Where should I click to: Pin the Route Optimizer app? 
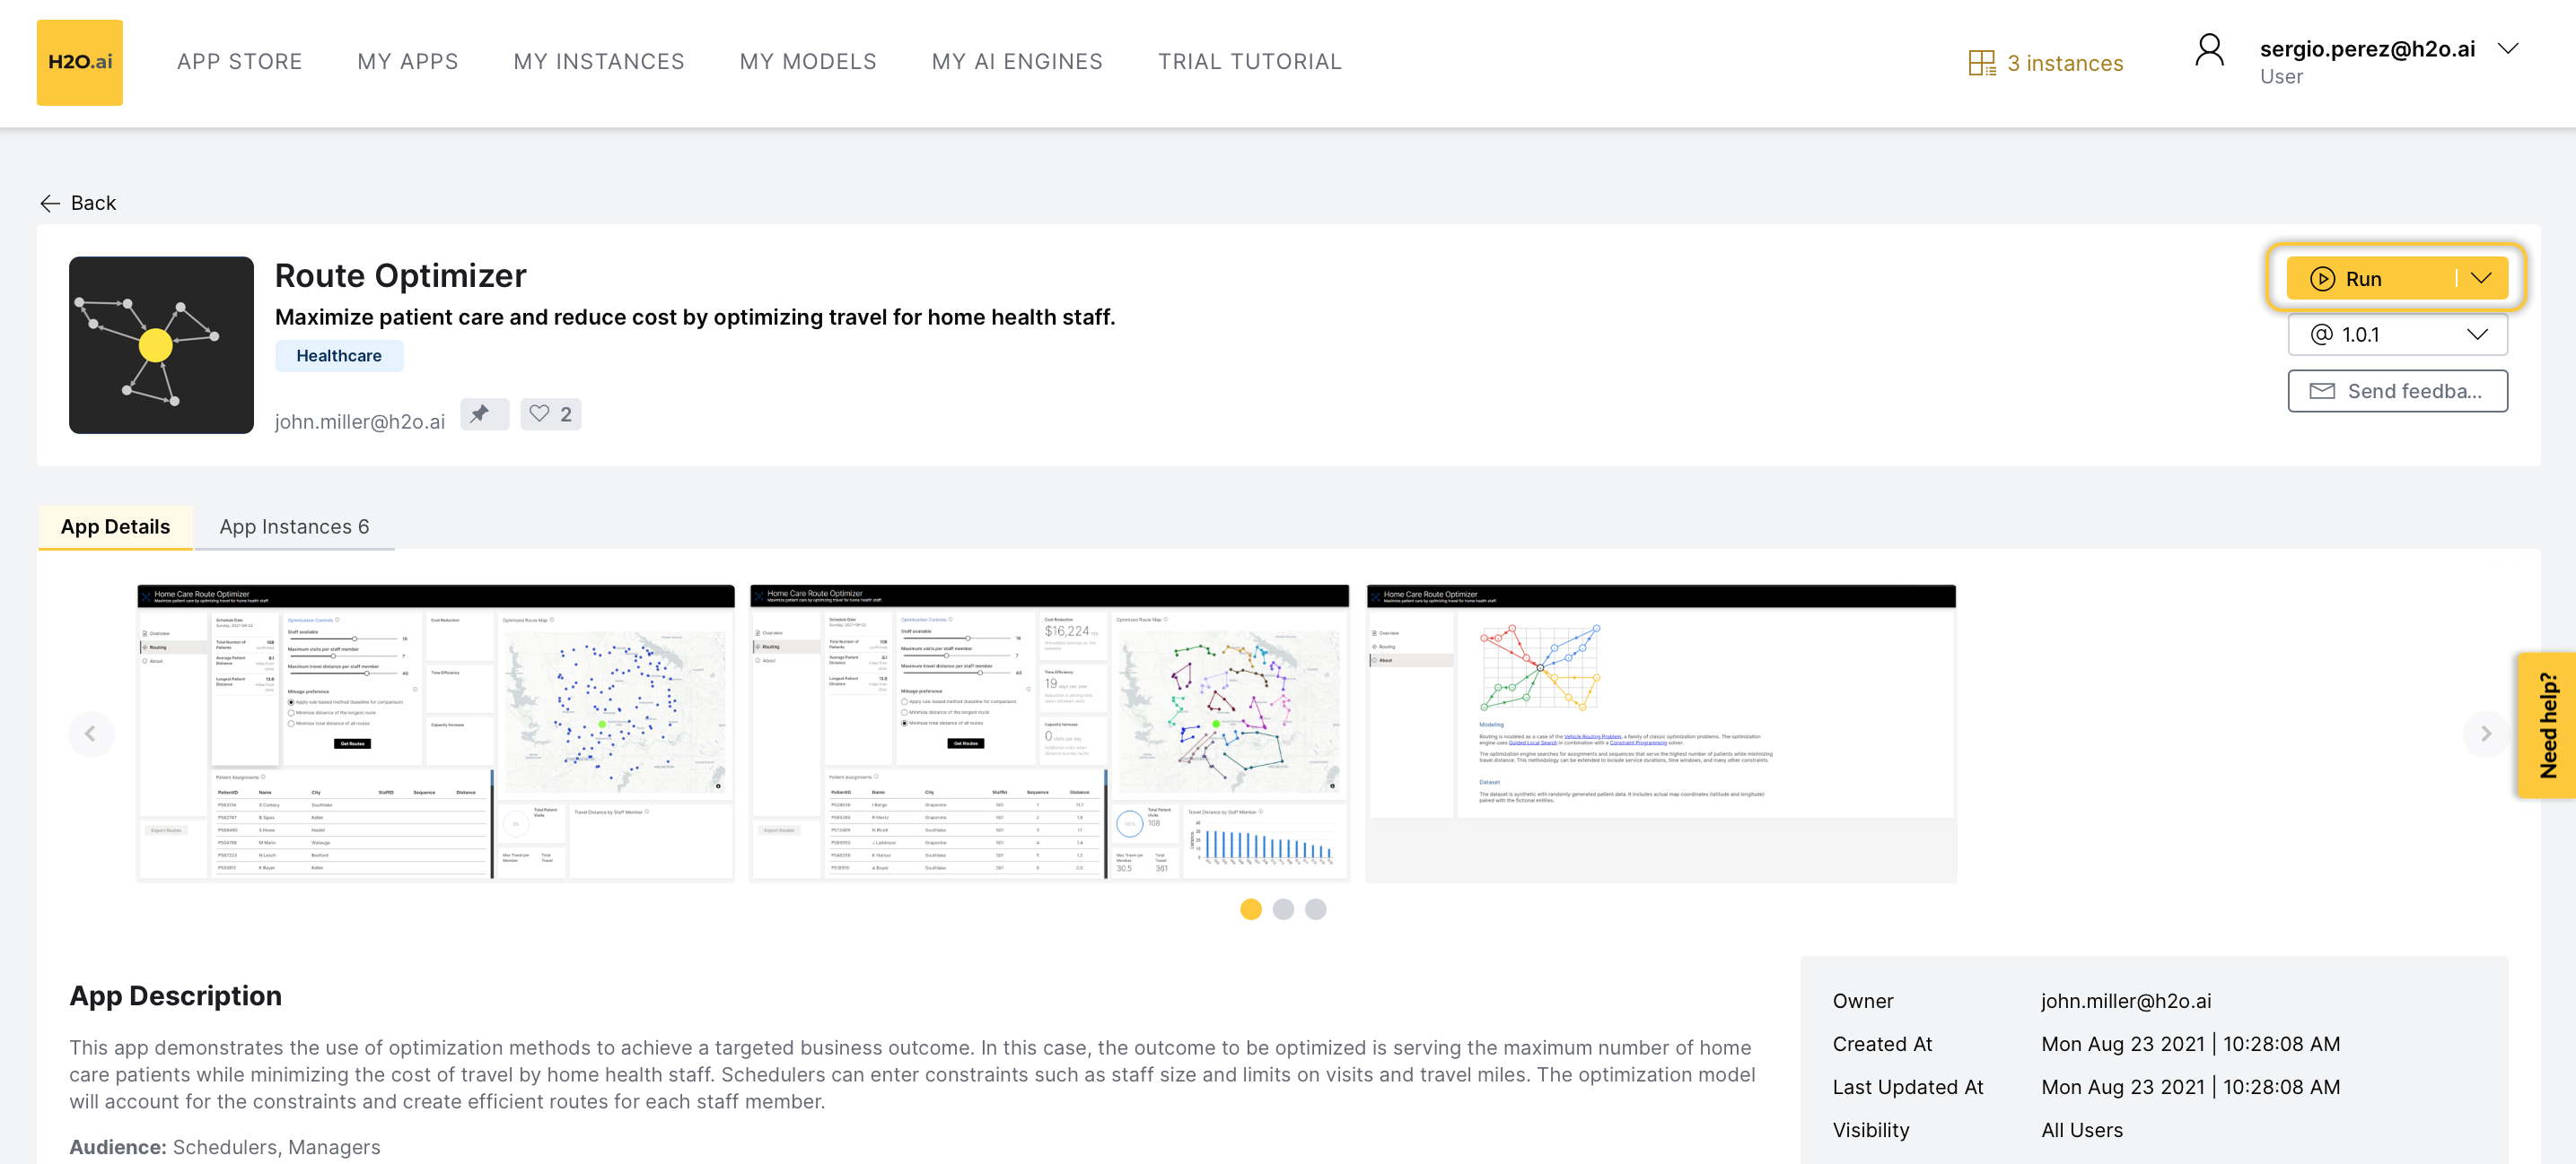click(484, 413)
